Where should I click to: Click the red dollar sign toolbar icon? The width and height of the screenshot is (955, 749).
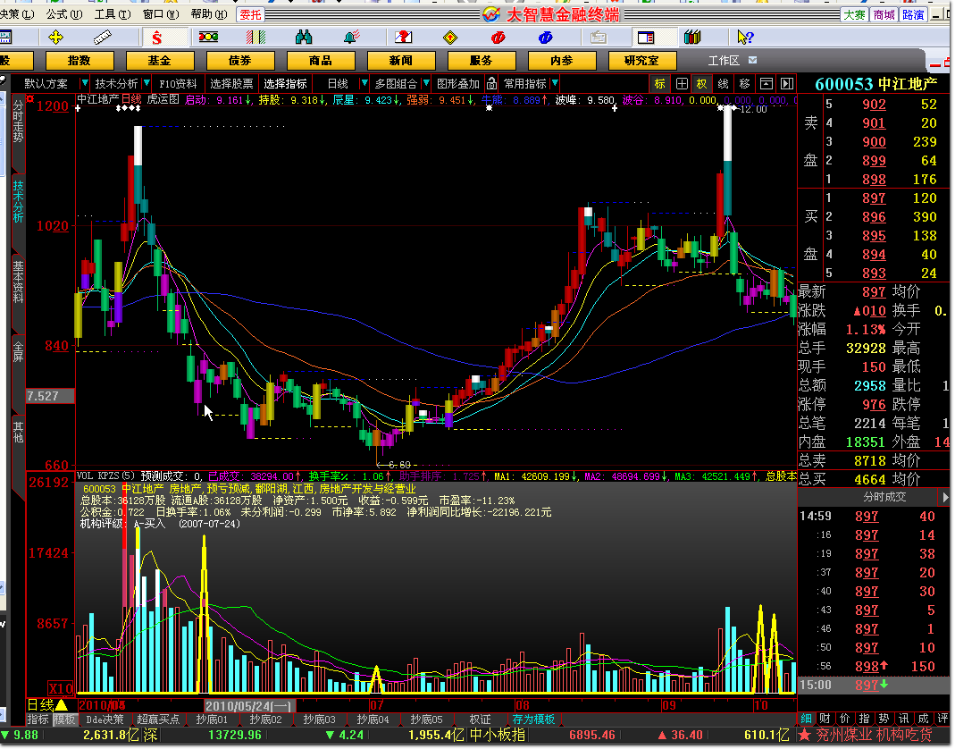pos(157,38)
